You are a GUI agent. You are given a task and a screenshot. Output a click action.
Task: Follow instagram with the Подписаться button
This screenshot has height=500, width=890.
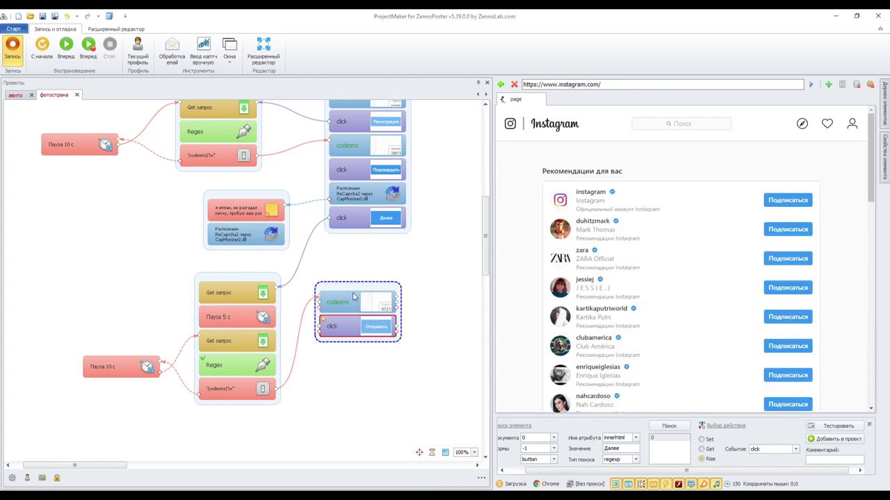pyautogui.click(x=788, y=200)
